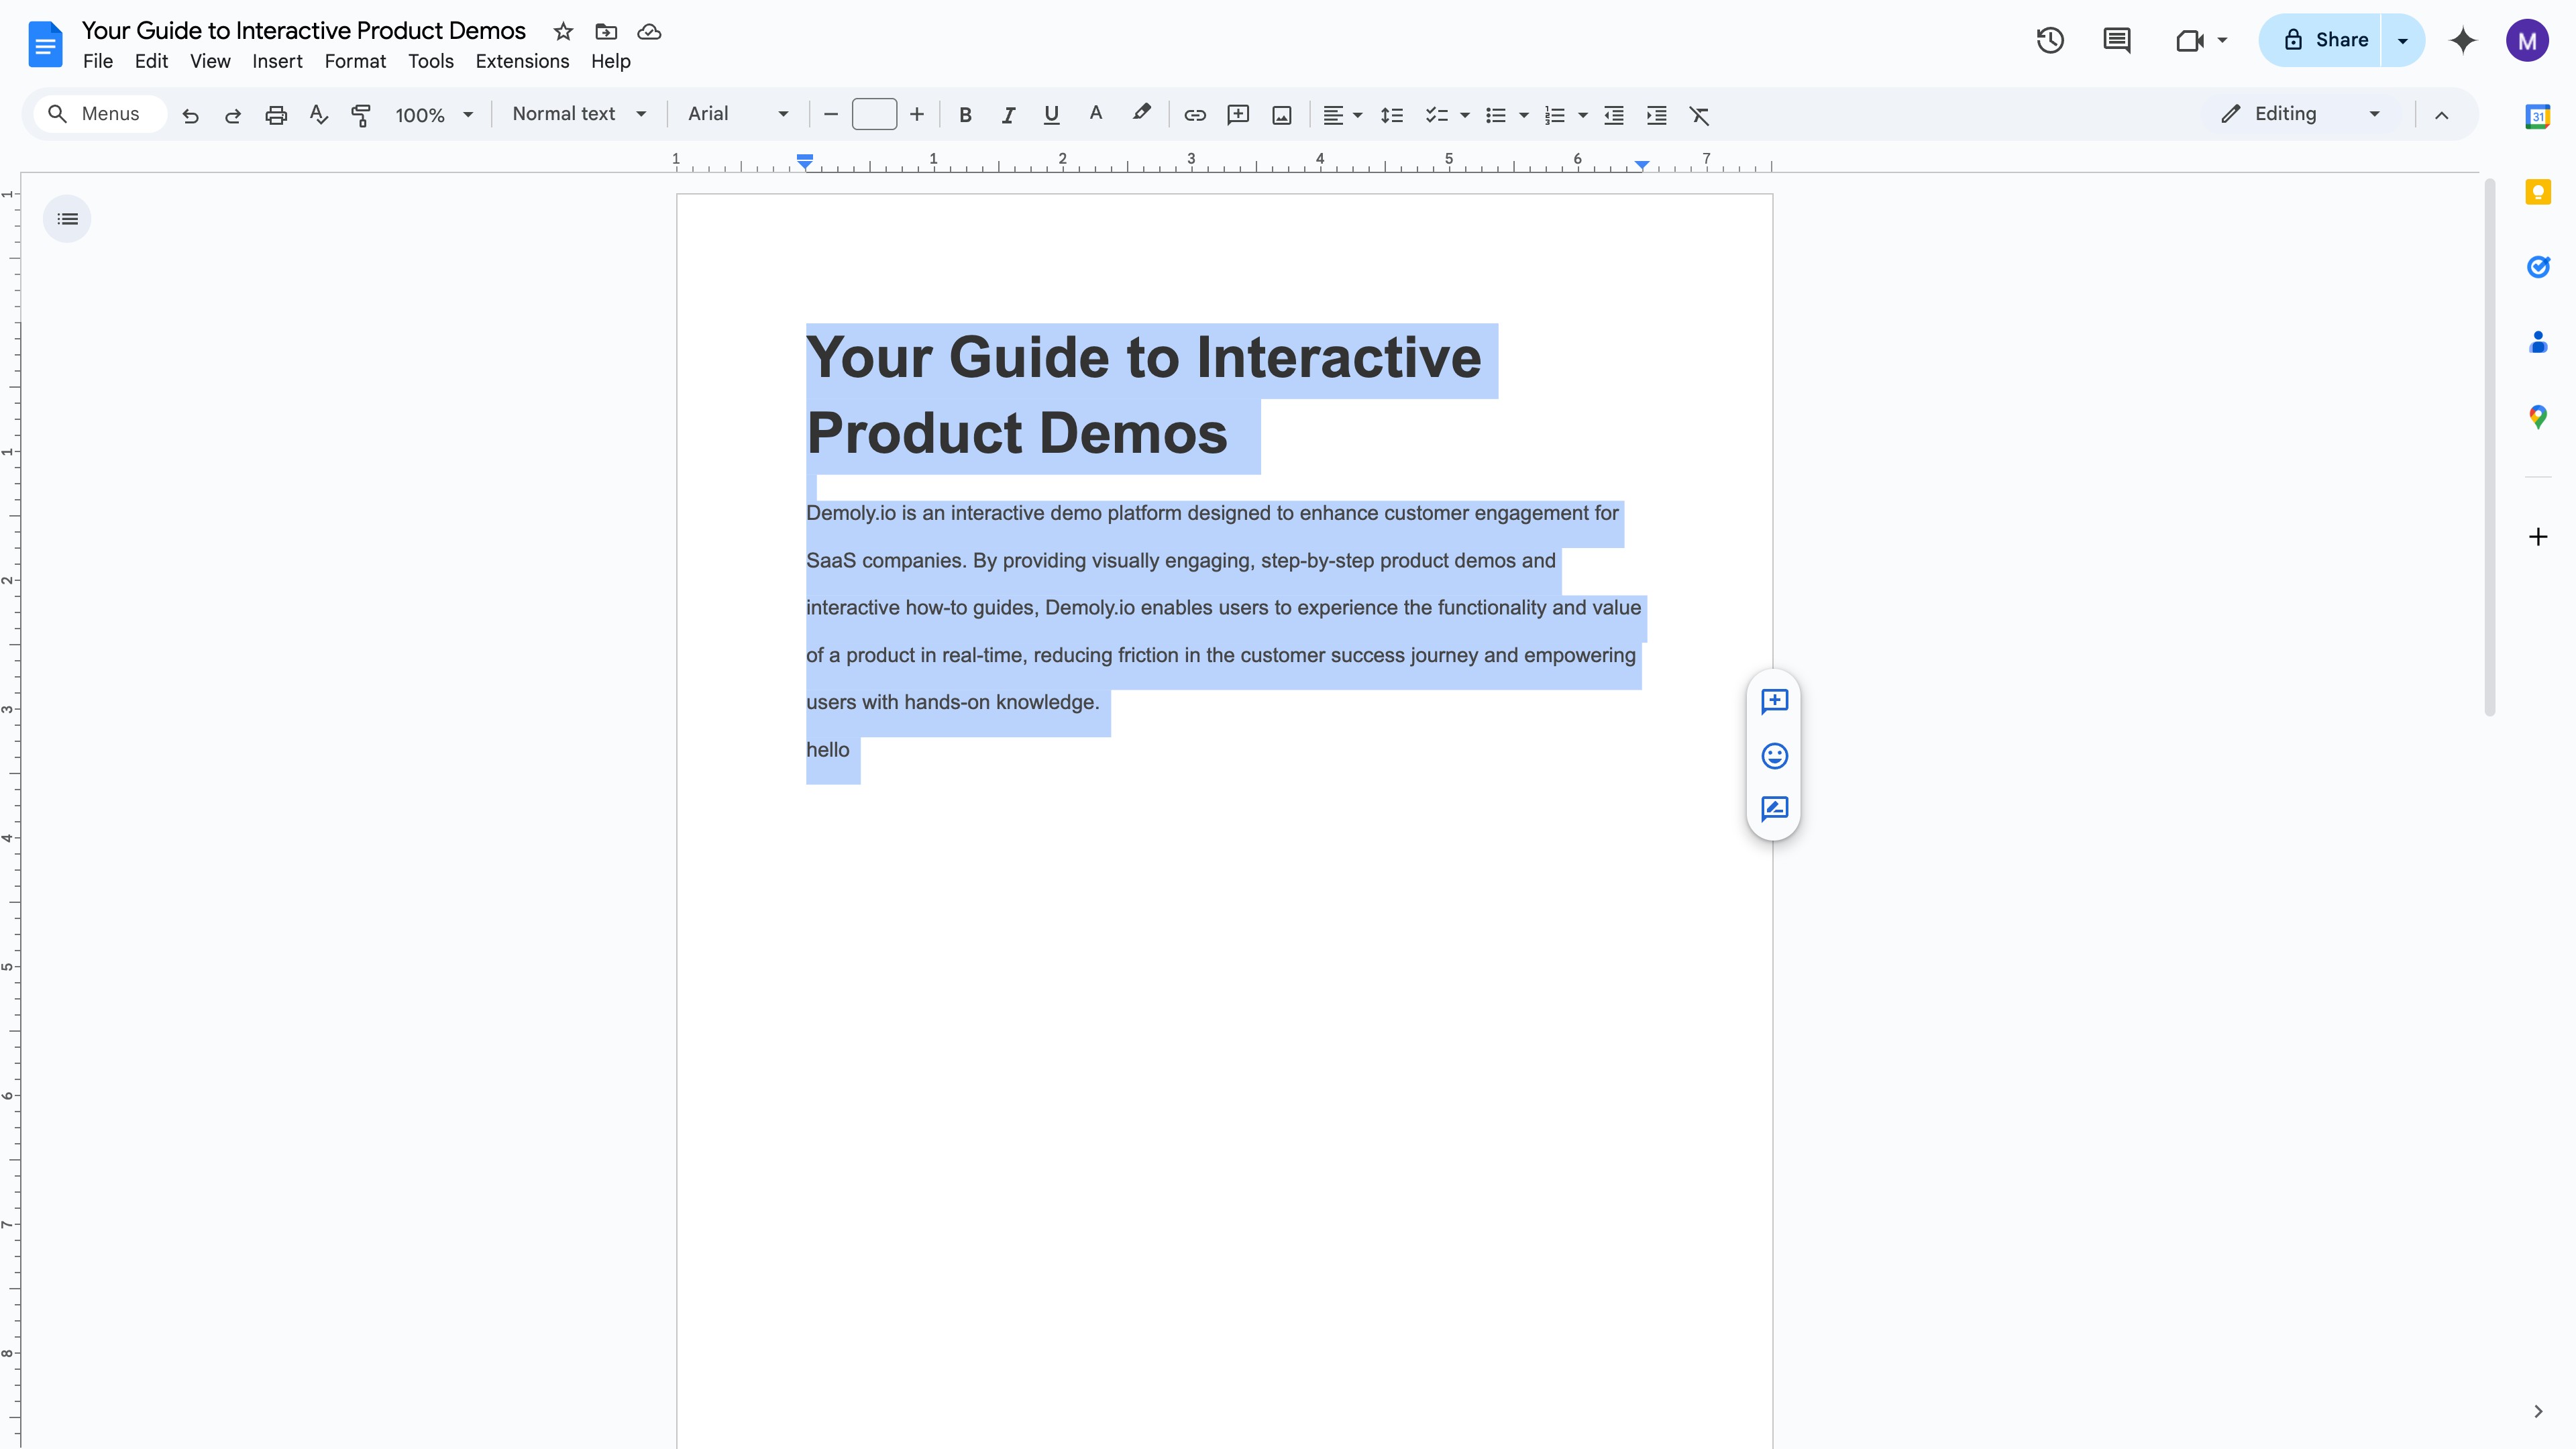Open Google Maps side panel icon
This screenshot has height=1449, width=2576.
(2538, 417)
